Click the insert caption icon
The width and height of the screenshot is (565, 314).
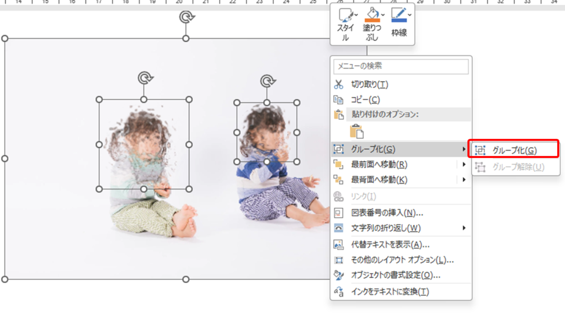(x=338, y=213)
